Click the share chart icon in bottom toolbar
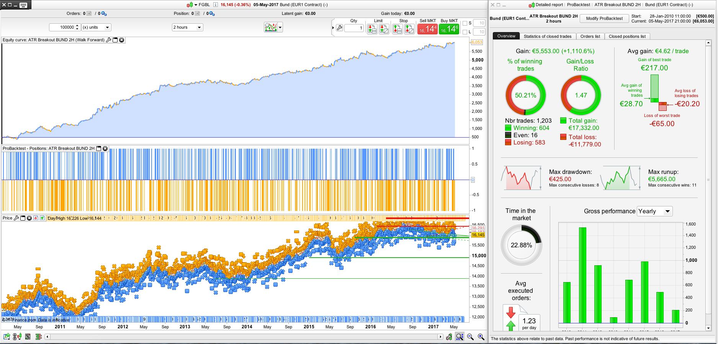 point(7,337)
